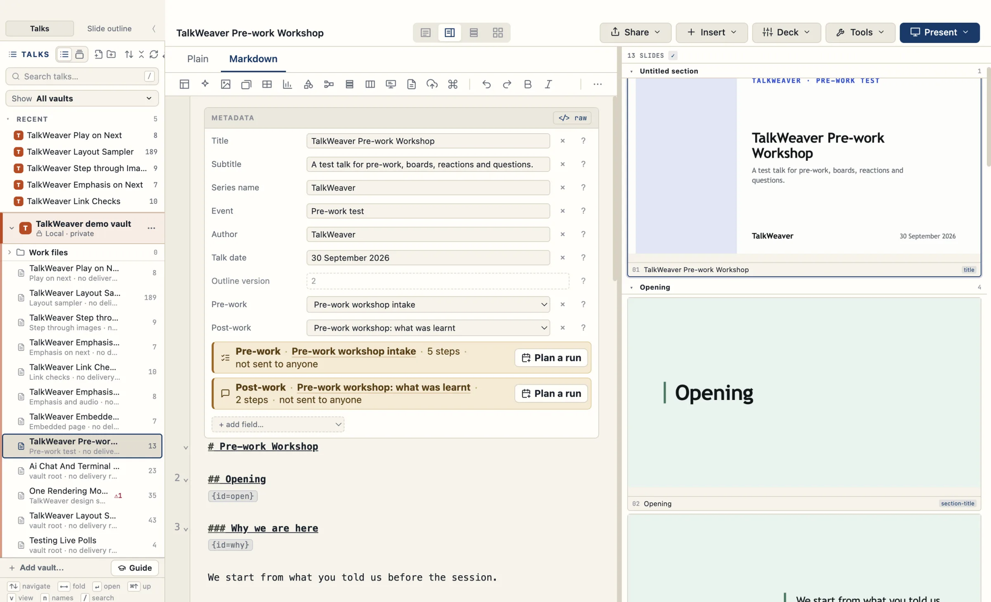The width and height of the screenshot is (991, 602).
Task: Select the text-only editor layout toggle
Action: tap(425, 33)
